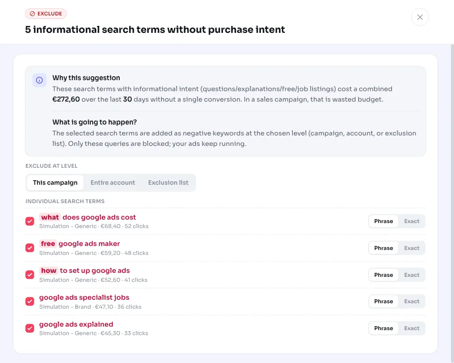Click the vertical scrollbar at right edge
Image resolution: width=454 pixels, height=363 pixels.
pos(453,204)
